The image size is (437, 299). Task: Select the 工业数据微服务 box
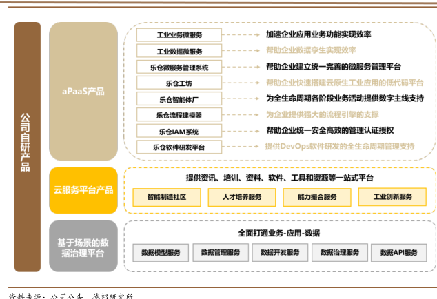[x=179, y=51]
